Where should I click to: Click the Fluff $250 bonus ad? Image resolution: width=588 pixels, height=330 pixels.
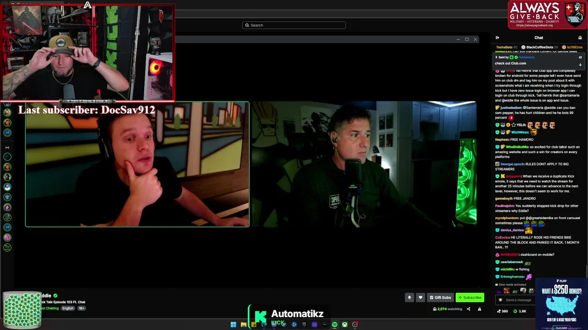point(561,303)
